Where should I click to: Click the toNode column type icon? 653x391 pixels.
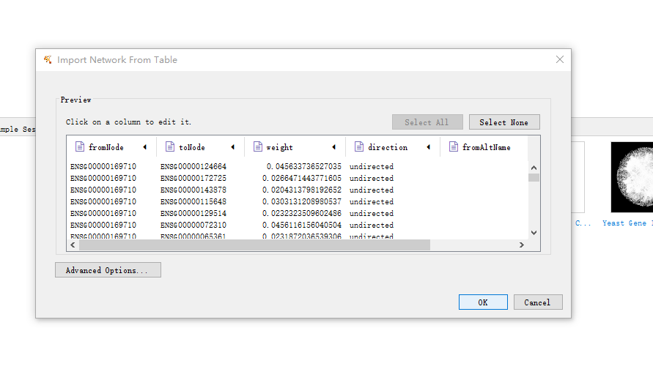170,147
